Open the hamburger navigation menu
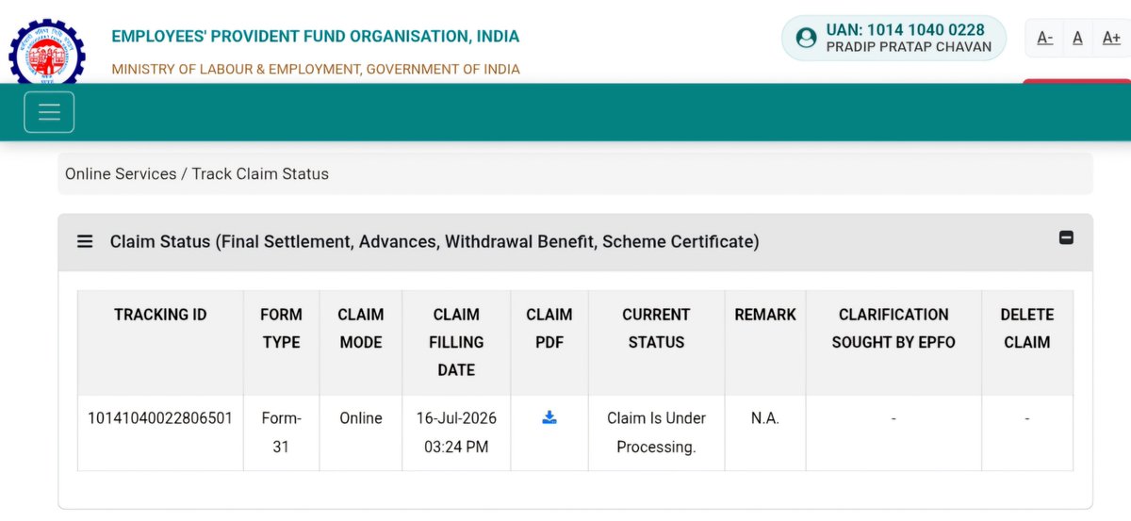Viewport: 1131px width, 521px height. (x=49, y=112)
